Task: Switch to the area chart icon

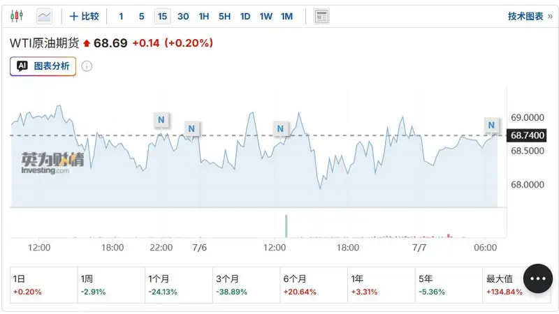Action: [x=44, y=16]
